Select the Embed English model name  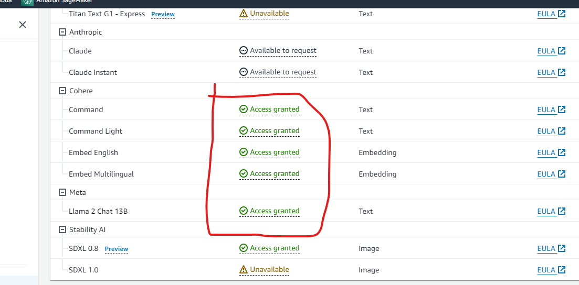(93, 152)
